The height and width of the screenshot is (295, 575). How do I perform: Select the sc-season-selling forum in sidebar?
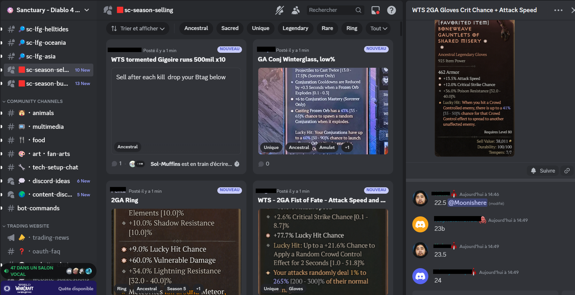tap(49, 70)
